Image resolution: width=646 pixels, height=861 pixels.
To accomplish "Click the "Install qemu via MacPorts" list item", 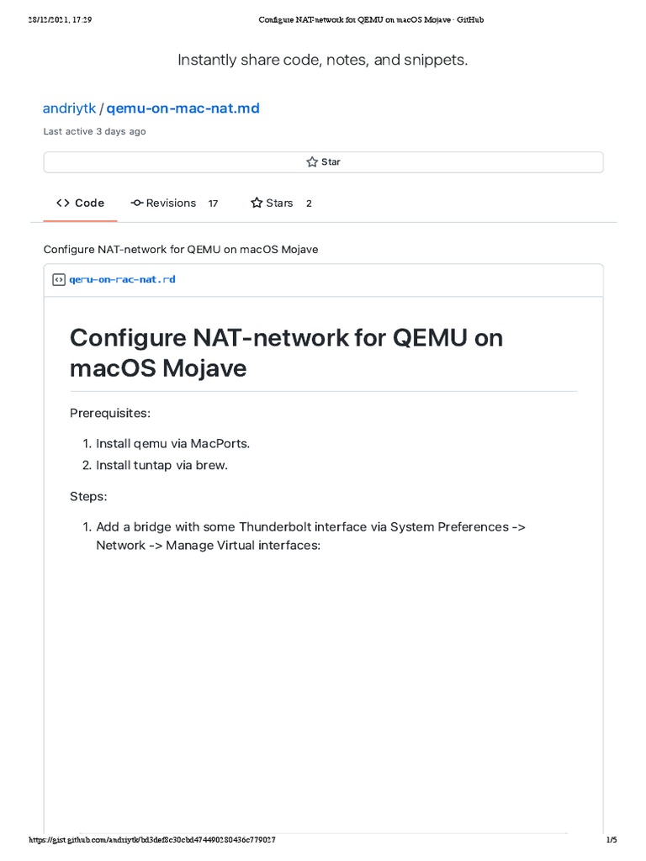I will click(173, 443).
